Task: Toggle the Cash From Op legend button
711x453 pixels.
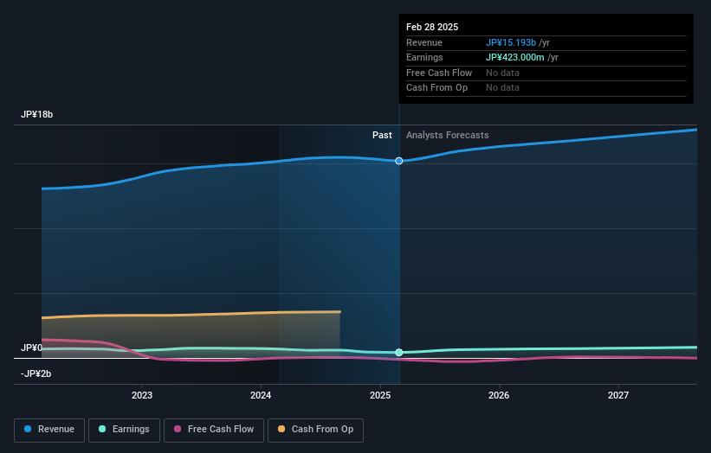Action: coord(315,430)
